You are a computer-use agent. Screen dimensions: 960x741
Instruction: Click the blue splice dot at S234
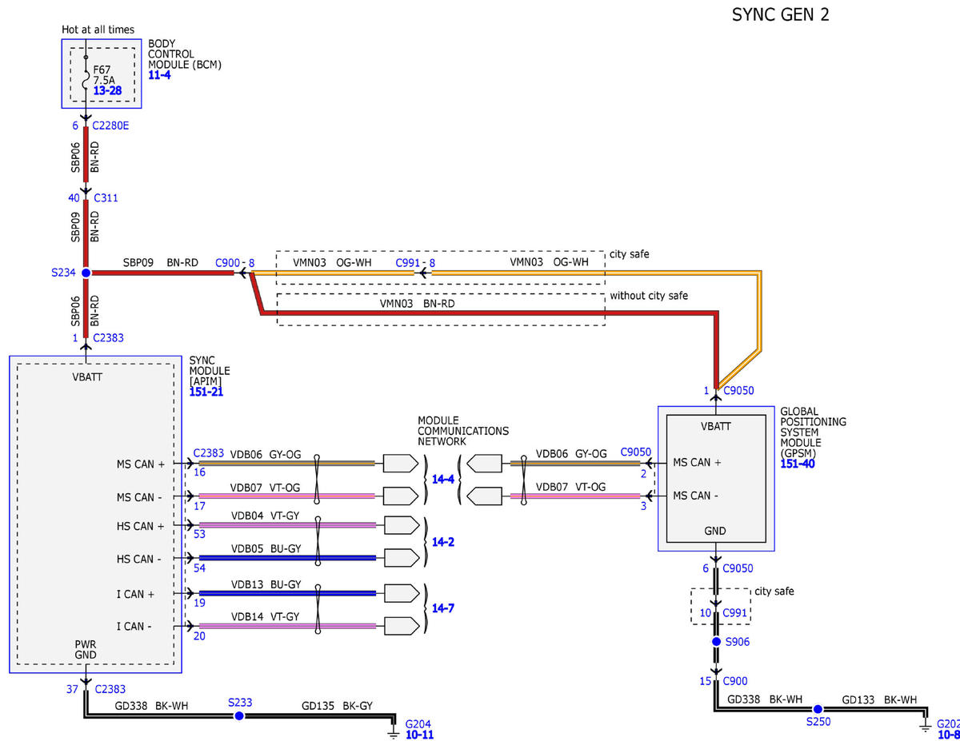click(x=86, y=273)
